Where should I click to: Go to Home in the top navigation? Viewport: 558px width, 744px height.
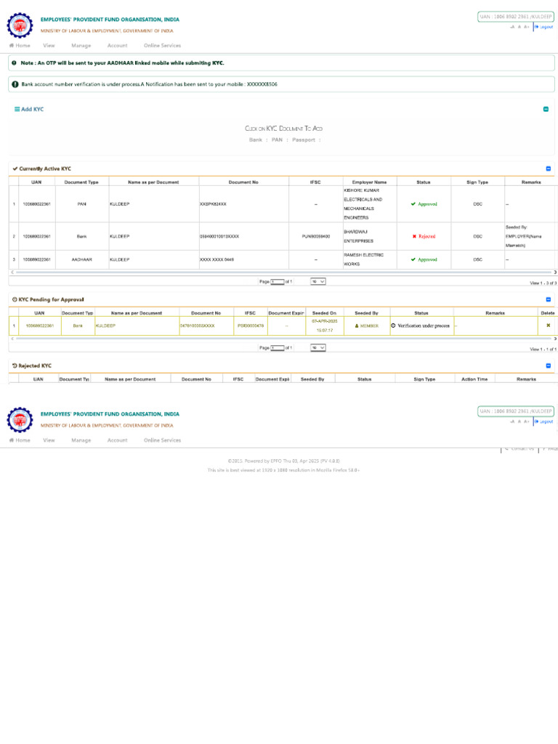pyautogui.click(x=20, y=45)
